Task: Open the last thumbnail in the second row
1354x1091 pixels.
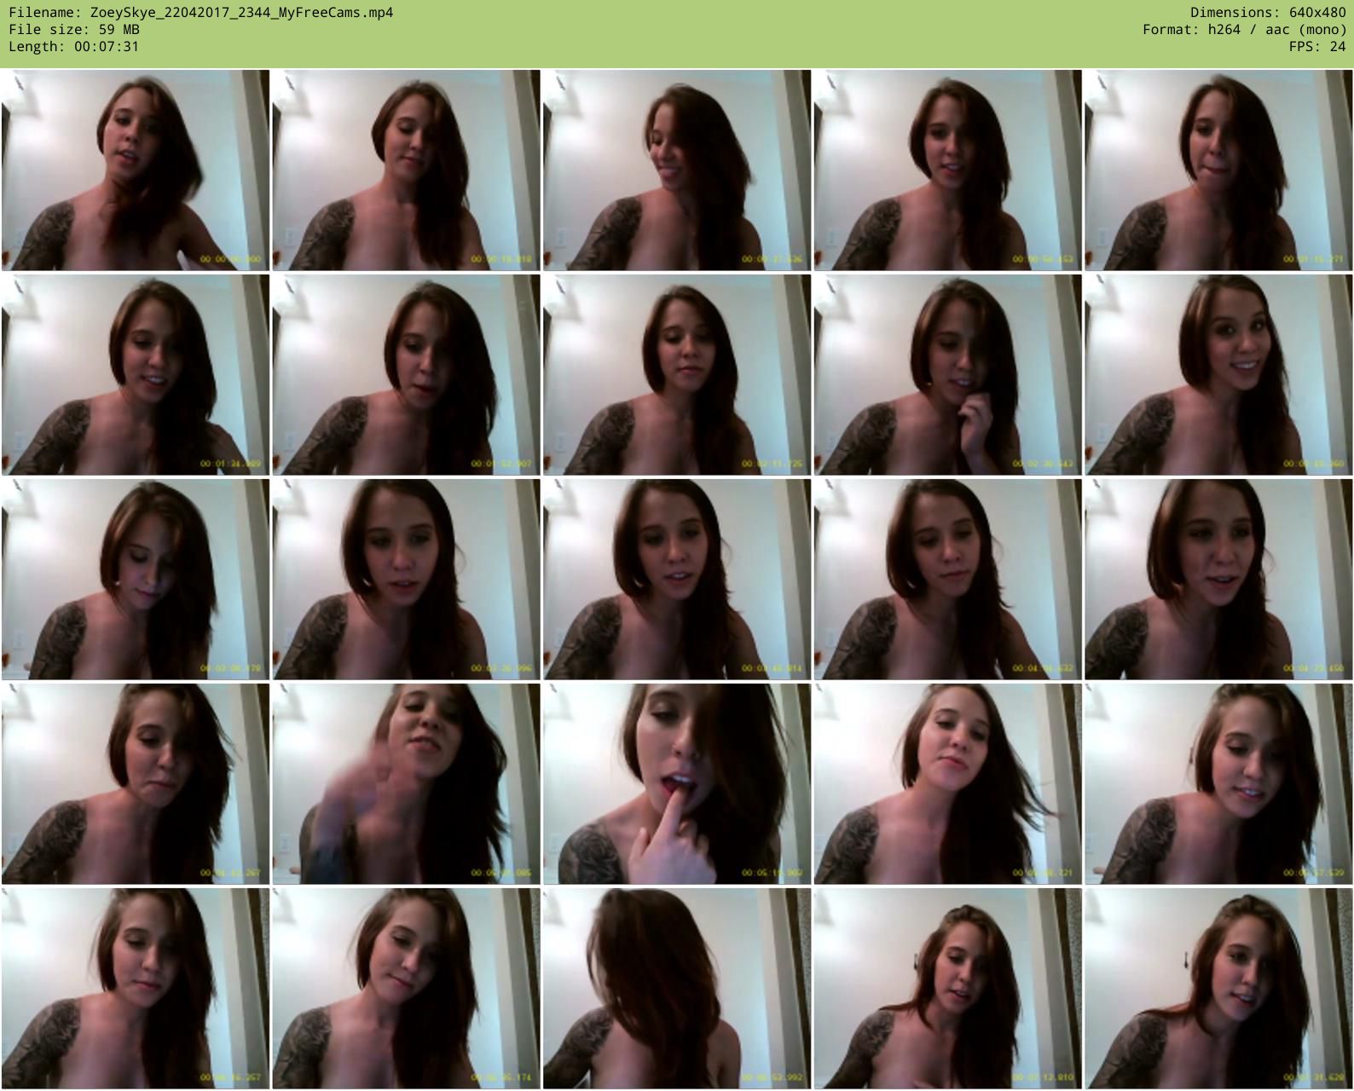Action: 1218,375
